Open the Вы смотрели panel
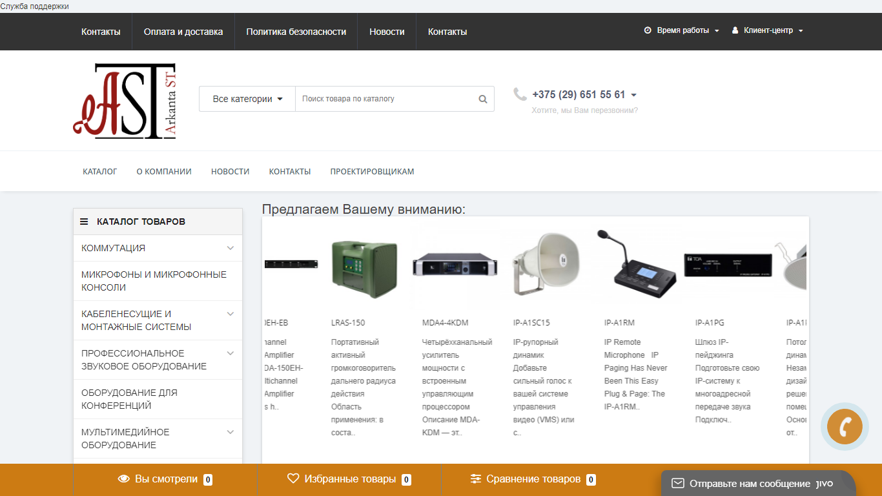 (x=165, y=479)
